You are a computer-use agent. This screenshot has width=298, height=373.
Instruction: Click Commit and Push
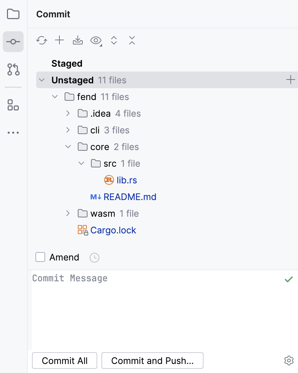click(152, 360)
